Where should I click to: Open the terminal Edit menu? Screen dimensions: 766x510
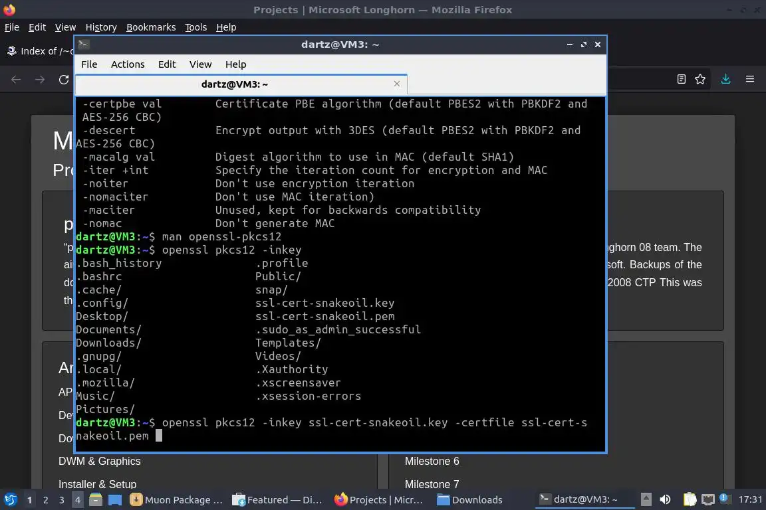pos(167,64)
